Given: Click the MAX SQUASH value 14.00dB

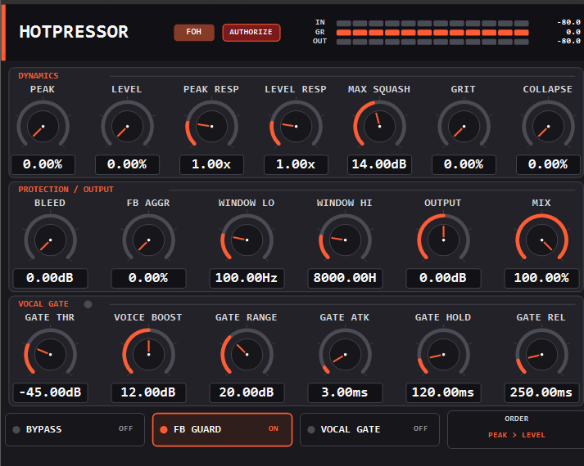Looking at the screenshot, I should [379, 164].
